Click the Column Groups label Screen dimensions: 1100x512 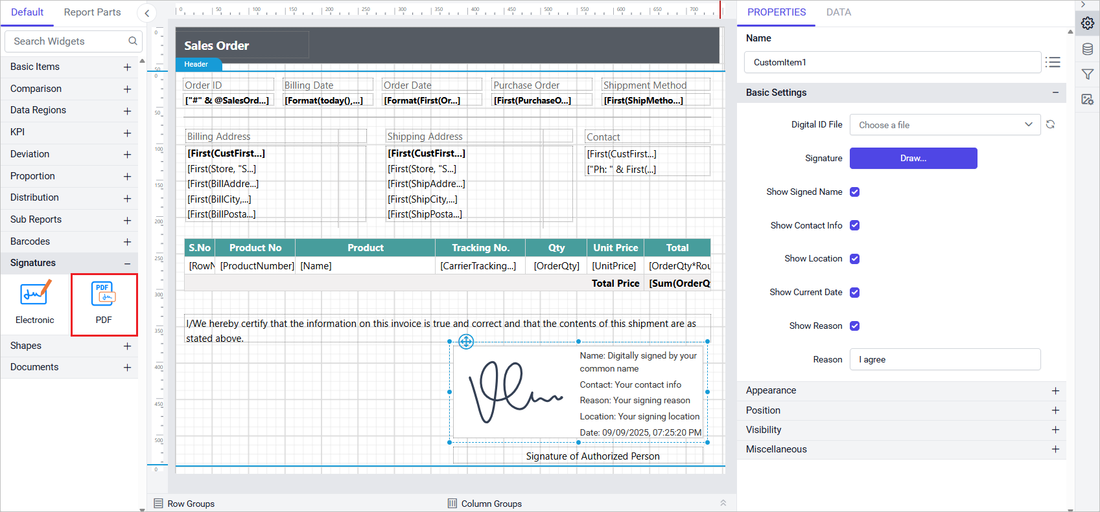click(491, 504)
